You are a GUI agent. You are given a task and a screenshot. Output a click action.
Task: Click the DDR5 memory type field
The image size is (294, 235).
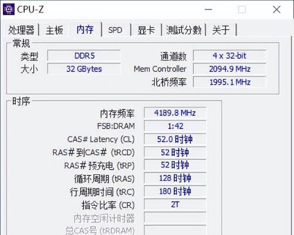(84, 56)
